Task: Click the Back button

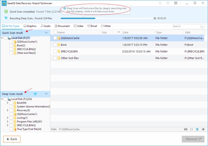Action: pos(12,139)
